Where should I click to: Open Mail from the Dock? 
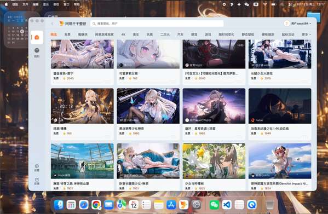[x=109, y=205]
